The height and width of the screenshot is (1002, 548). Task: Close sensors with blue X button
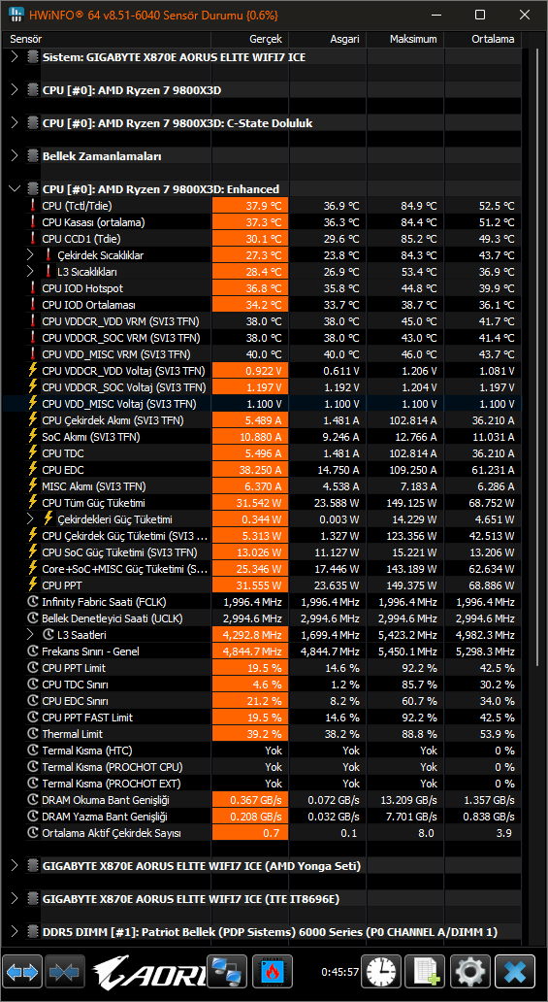pos(515,972)
